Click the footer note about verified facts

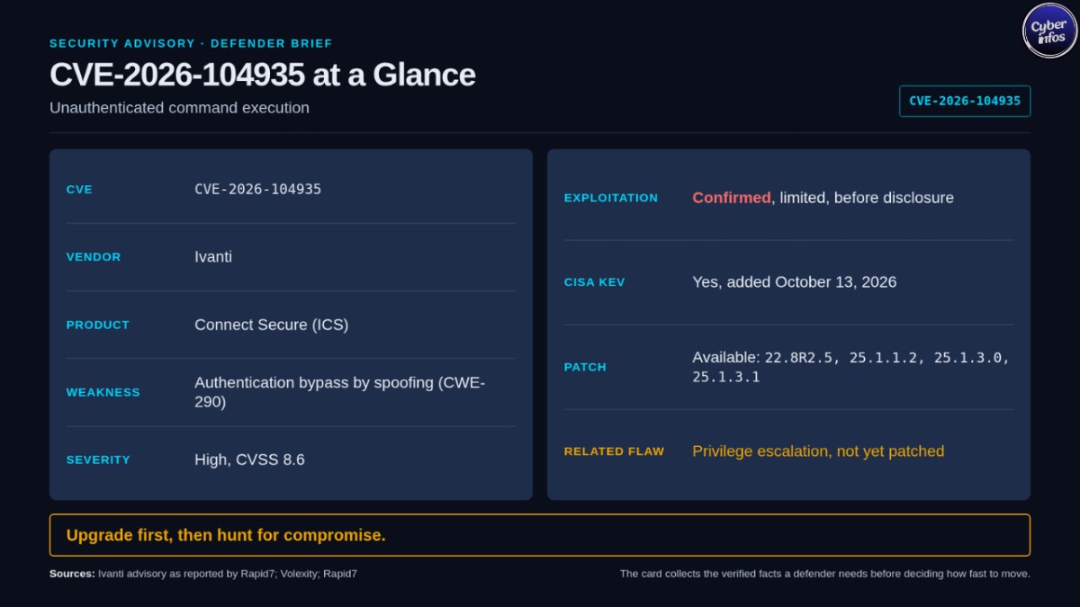pyautogui.click(x=825, y=574)
